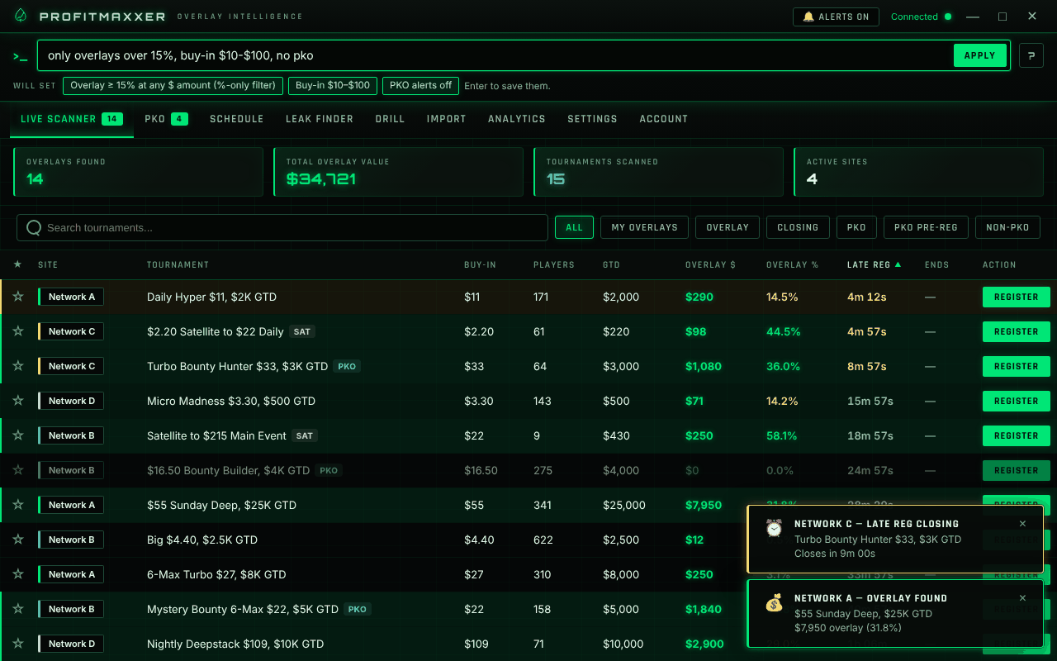Star the Big $4.40 tournament row

tap(18, 540)
